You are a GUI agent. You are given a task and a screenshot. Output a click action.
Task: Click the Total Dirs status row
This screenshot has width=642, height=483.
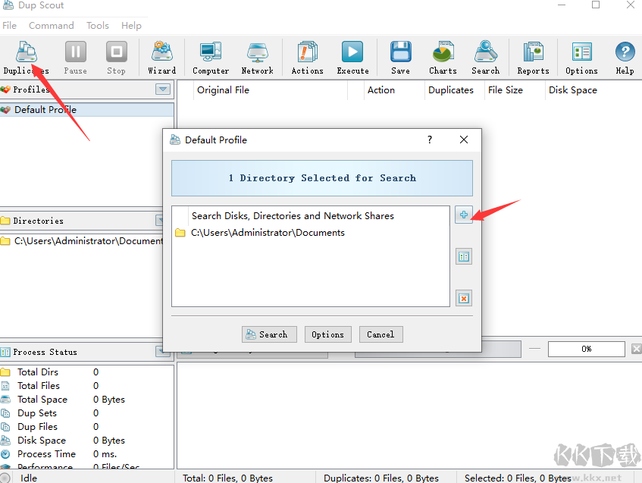[x=87, y=372]
